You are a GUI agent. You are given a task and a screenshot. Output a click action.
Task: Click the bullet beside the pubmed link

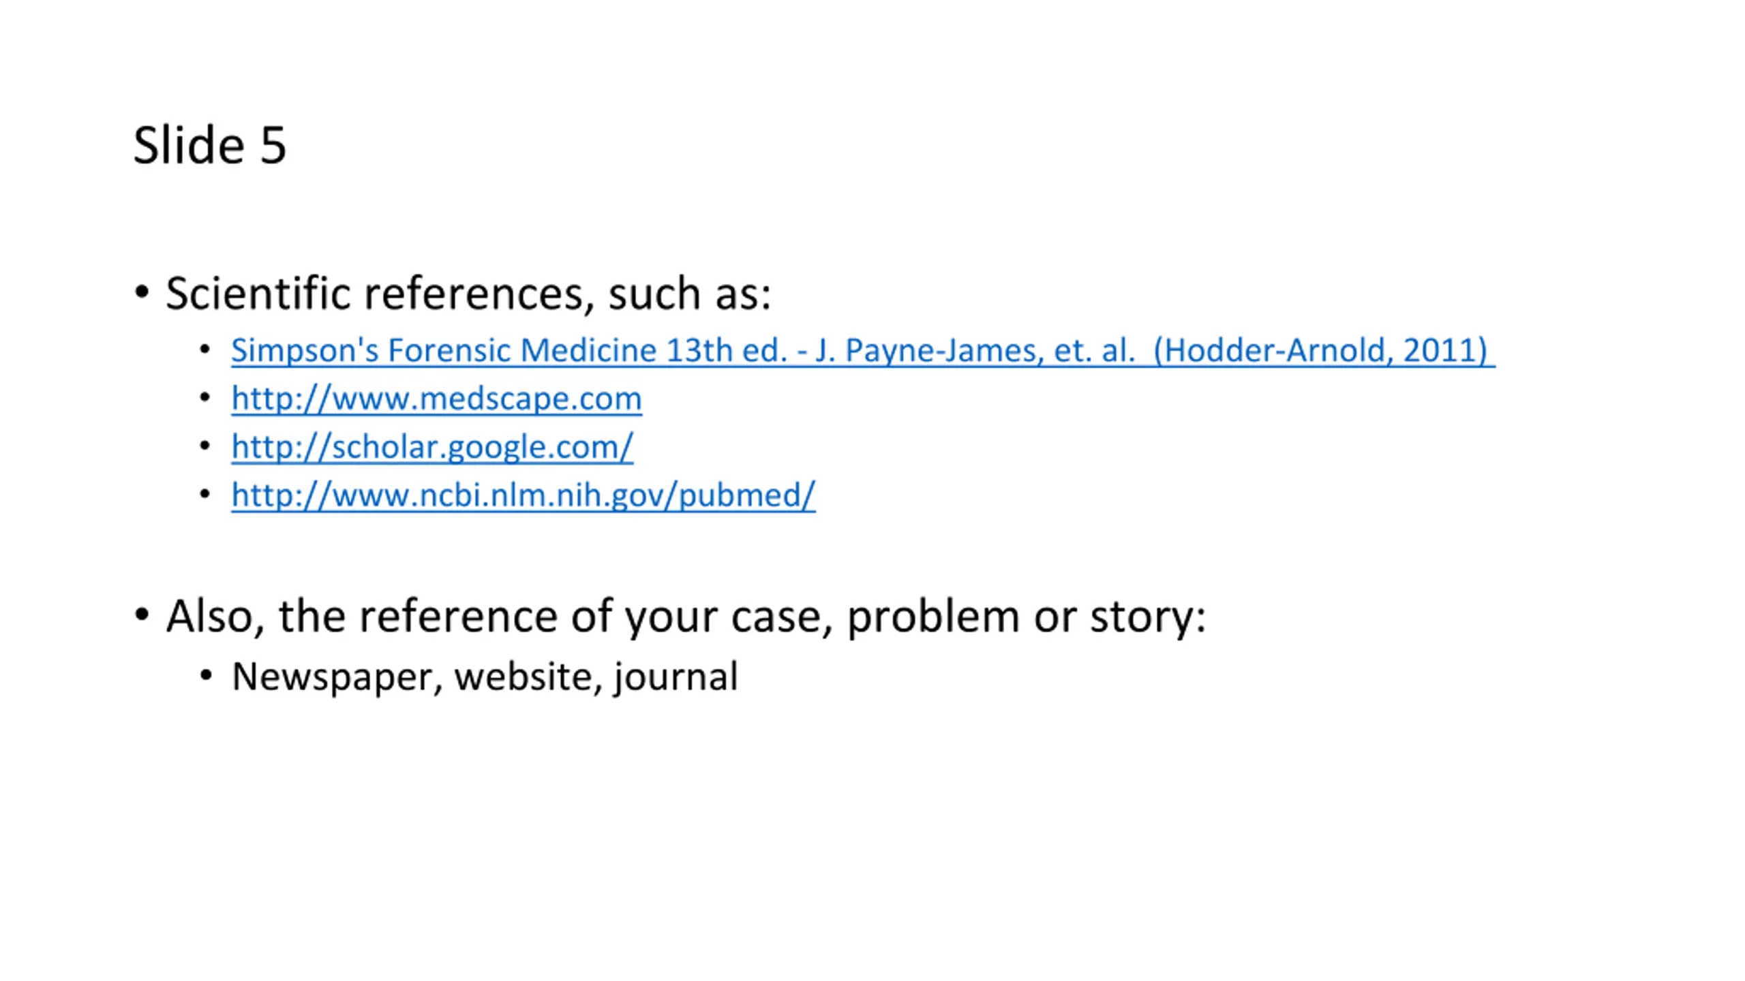(205, 495)
